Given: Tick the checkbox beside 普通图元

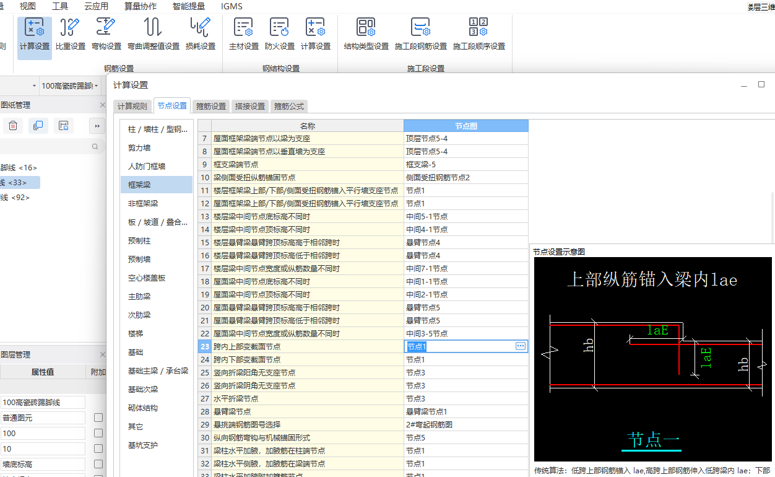Looking at the screenshot, I should pos(98,418).
